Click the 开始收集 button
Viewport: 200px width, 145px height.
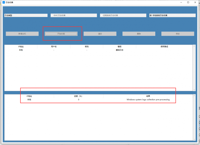tap(61, 34)
